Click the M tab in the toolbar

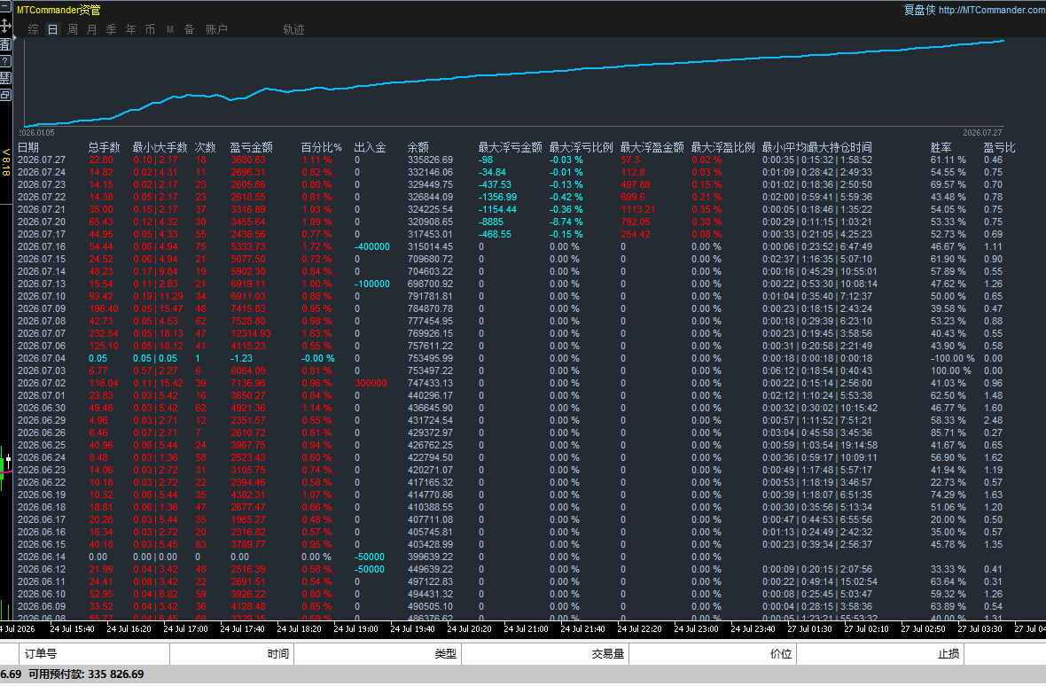(170, 29)
